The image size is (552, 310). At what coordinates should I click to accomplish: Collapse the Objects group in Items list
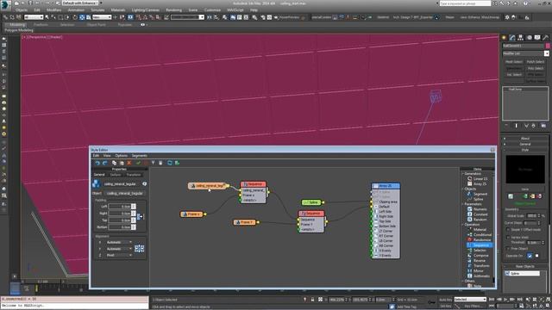click(463, 189)
